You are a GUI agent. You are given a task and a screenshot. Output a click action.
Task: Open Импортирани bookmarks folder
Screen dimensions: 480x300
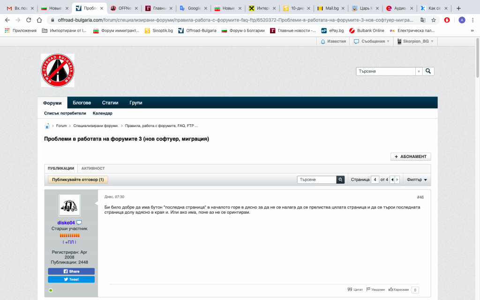pos(64,30)
